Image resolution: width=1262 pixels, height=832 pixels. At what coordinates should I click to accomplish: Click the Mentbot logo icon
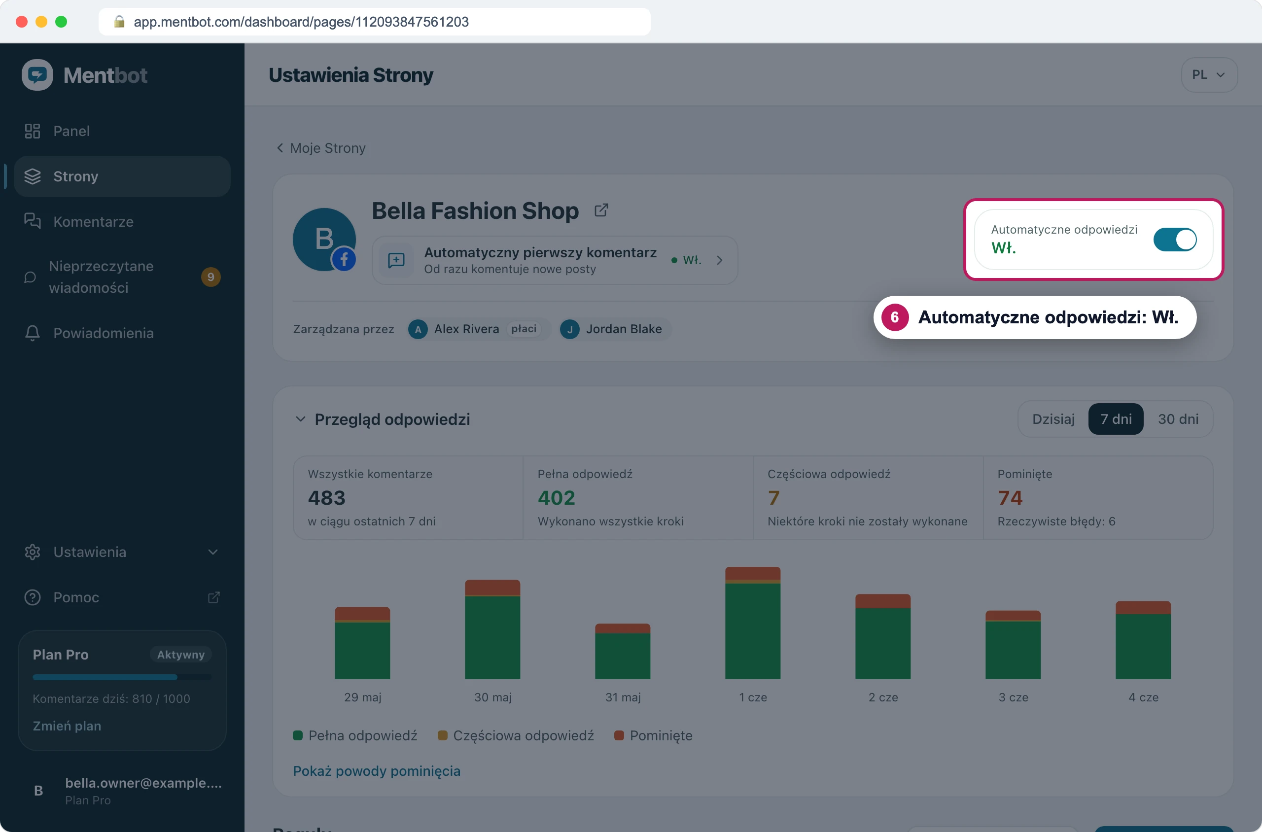tap(37, 75)
